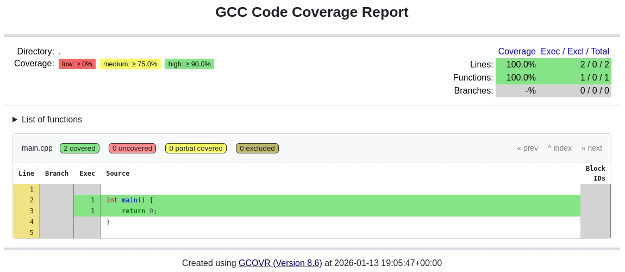Screen dimensions: 625x272
Task: Click the main.cpp file name
Action: point(37,148)
